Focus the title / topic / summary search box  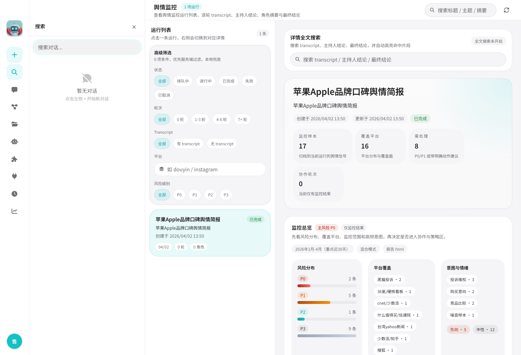[461, 10]
